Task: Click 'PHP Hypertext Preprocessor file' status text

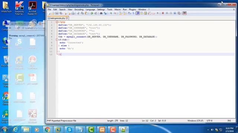Action: [x=61, y=121]
